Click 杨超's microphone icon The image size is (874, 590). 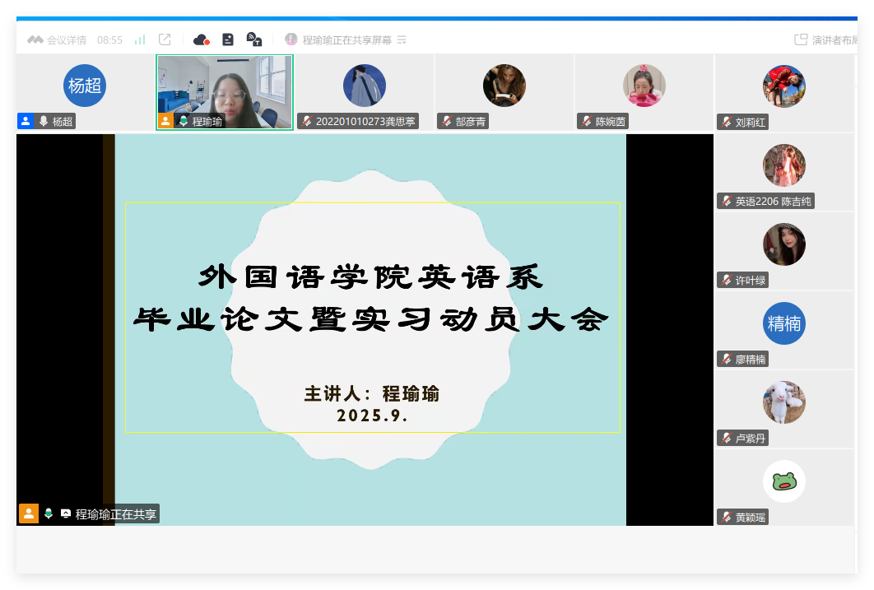click(44, 122)
